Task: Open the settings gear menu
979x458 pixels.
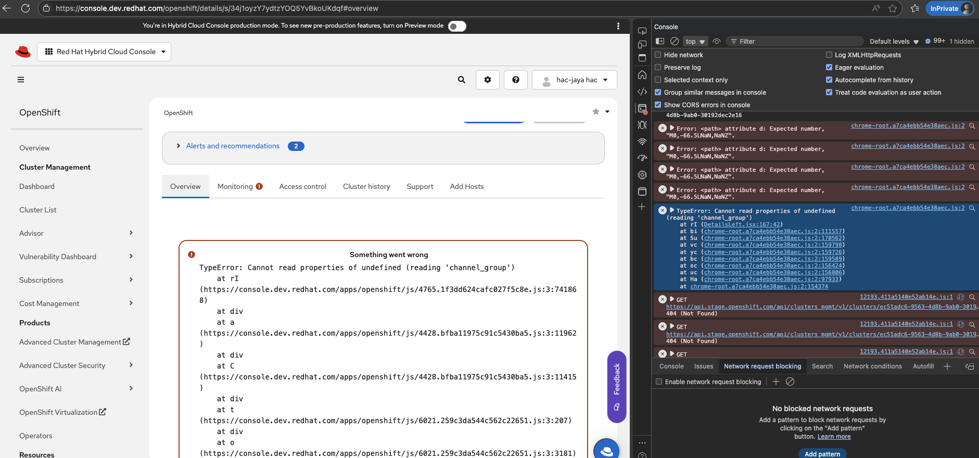Action: [487, 80]
